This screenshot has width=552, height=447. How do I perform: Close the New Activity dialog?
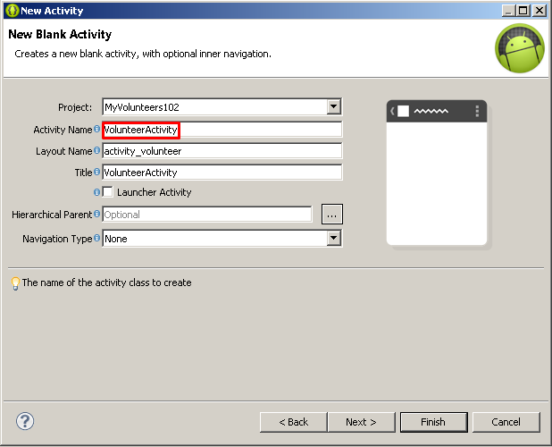point(539,11)
